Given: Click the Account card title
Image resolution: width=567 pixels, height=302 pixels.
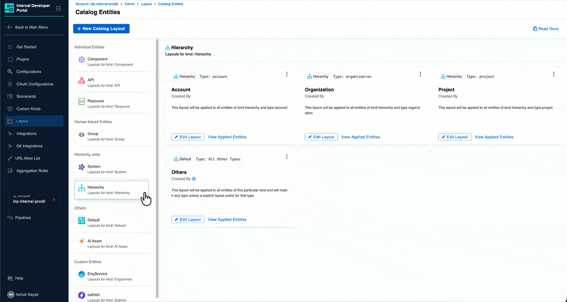Looking at the screenshot, I should pos(181,90).
